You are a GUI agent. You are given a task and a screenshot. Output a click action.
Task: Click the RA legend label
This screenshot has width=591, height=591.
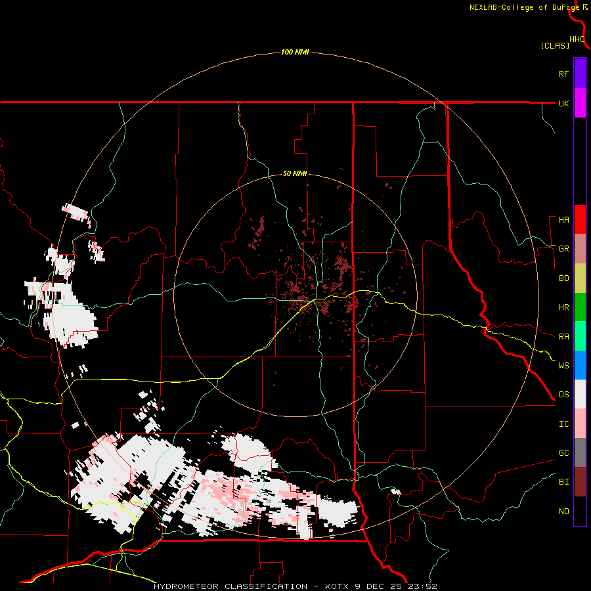(563, 337)
